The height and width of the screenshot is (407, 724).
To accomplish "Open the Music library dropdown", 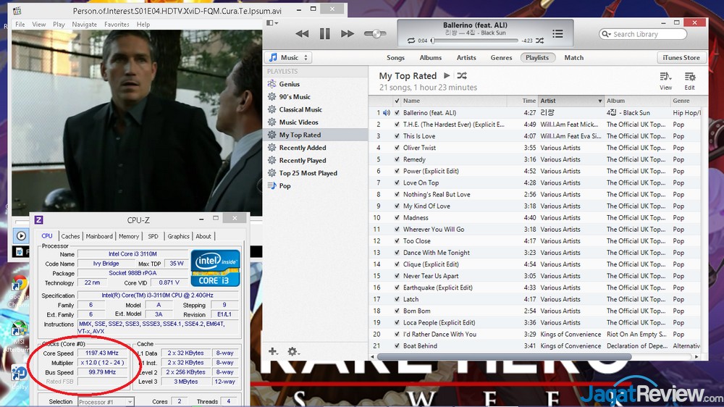I will (288, 58).
